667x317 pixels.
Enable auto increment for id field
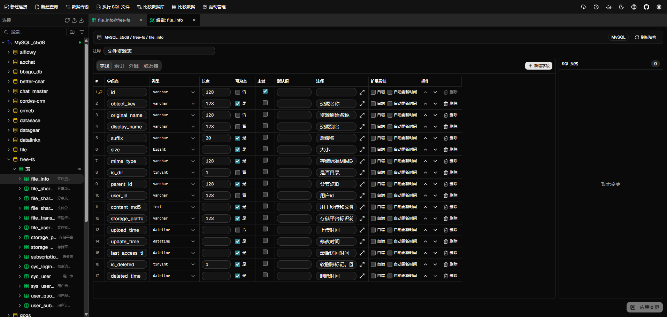point(373,92)
